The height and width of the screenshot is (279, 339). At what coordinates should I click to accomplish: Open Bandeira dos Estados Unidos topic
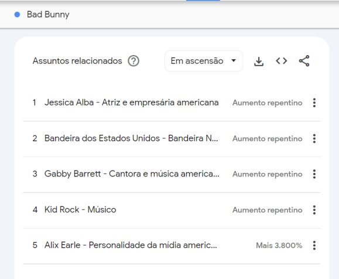(x=131, y=138)
